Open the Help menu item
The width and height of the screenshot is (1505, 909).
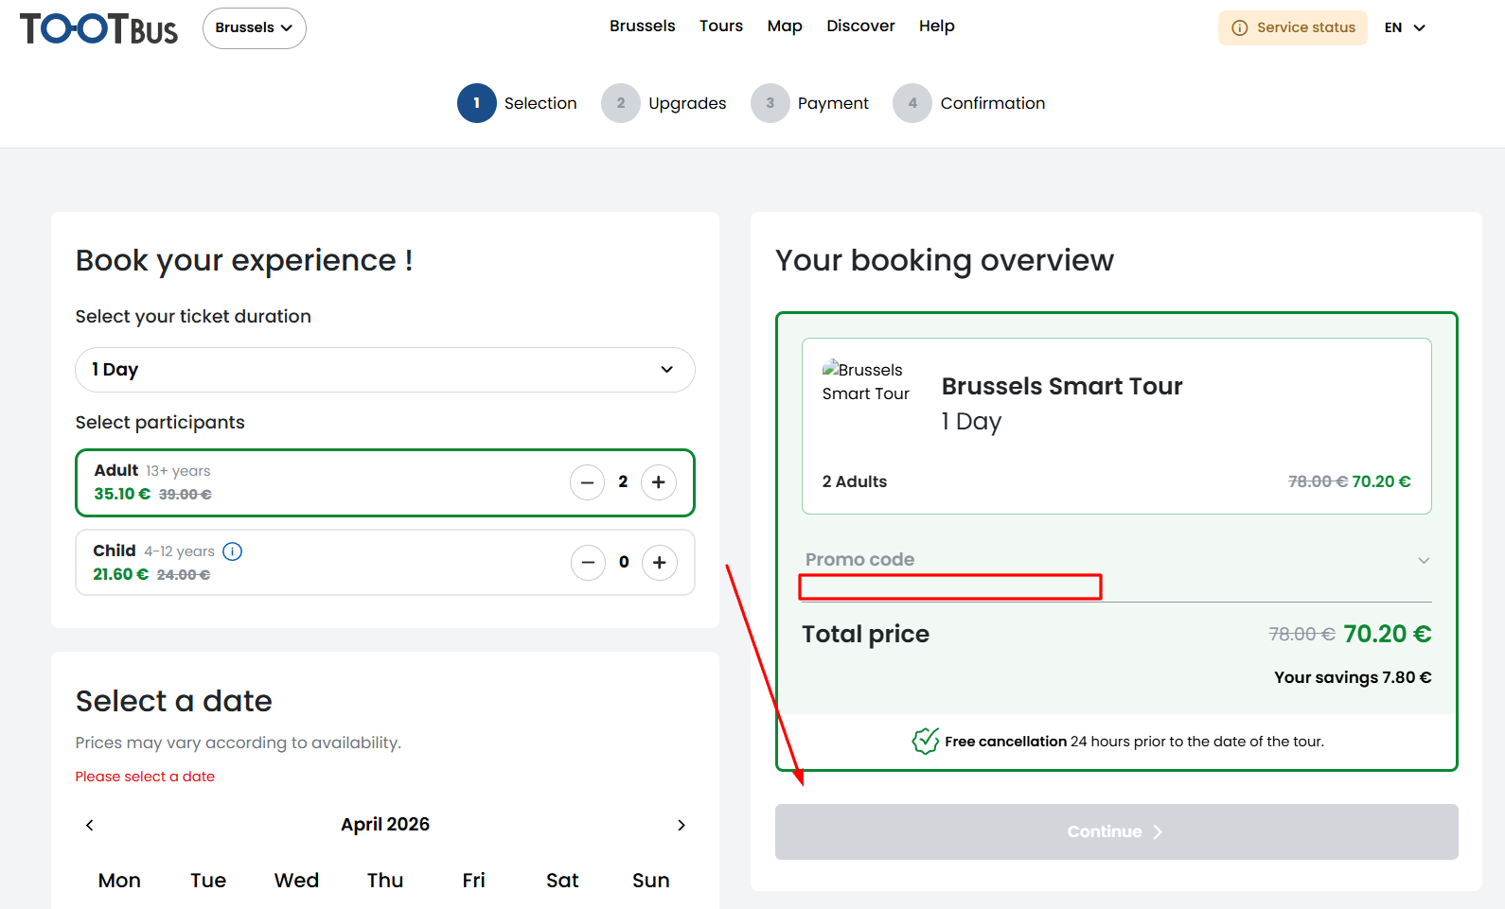[x=936, y=26]
